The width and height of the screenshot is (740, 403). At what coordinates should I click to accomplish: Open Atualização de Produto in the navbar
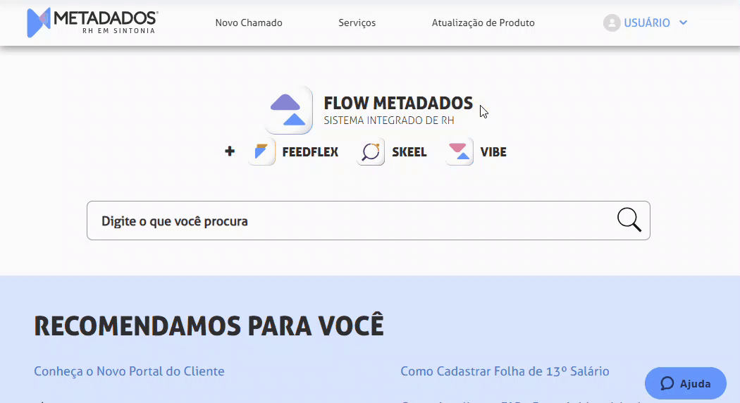pyautogui.click(x=483, y=23)
